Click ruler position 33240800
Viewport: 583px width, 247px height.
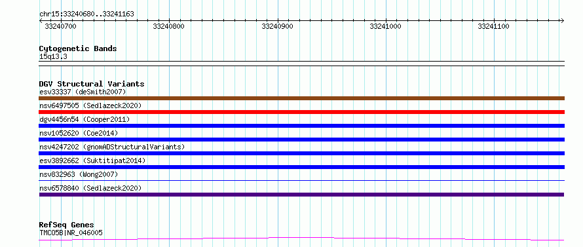coord(168,26)
